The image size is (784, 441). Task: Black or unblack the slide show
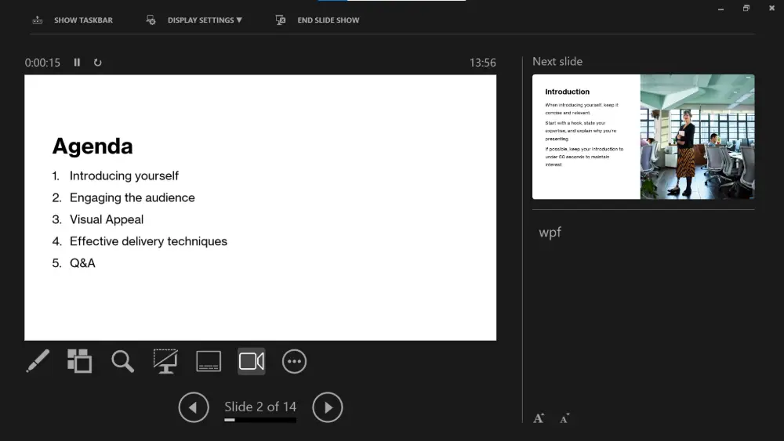click(165, 361)
